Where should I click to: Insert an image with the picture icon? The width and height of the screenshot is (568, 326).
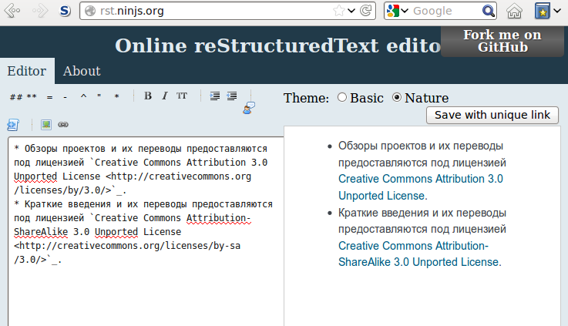point(46,124)
